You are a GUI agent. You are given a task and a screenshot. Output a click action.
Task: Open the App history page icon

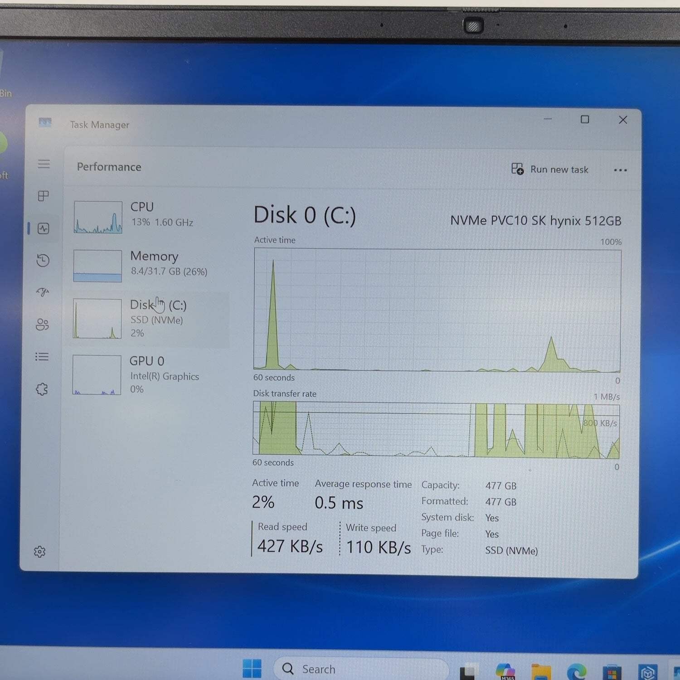(x=43, y=260)
